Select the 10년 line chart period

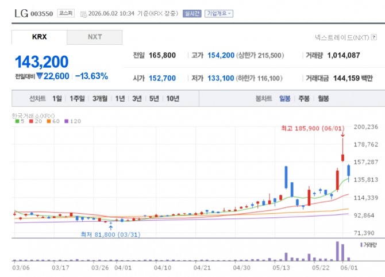click(173, 98)
